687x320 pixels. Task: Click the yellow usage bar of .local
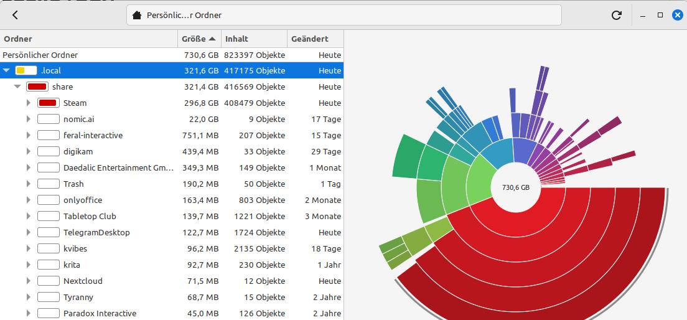click(26, 70)
